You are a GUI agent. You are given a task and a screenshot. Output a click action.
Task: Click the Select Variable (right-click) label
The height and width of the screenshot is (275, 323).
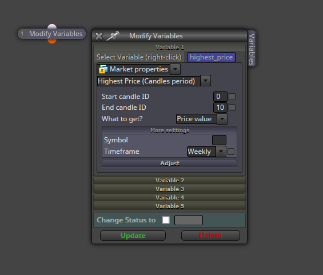coord(139,57)
